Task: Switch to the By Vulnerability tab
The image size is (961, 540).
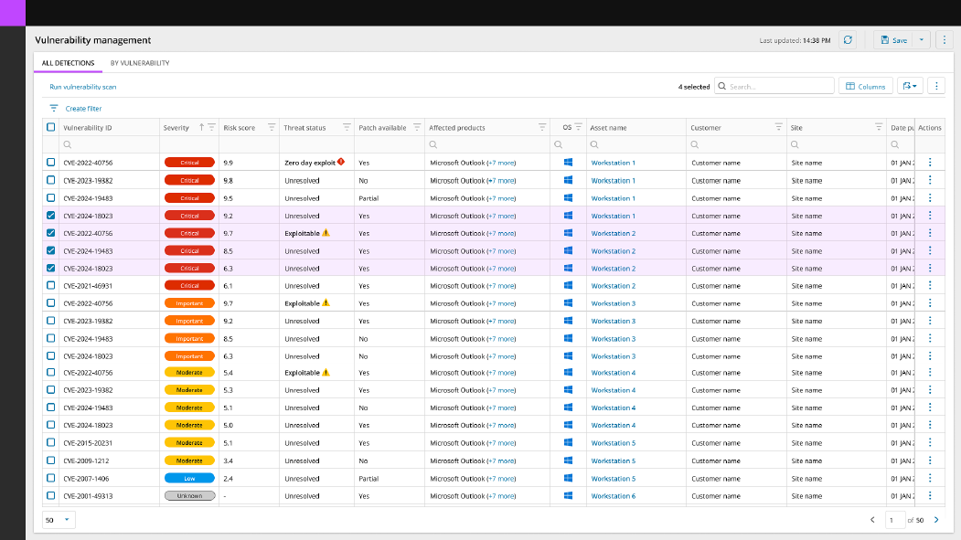Action: click(x=140, y=63)
